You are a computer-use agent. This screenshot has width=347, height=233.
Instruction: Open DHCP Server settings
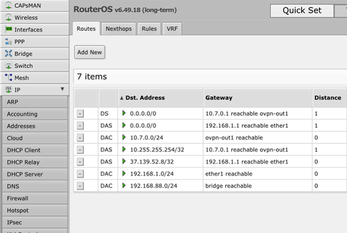pyautogui.click(x=35, y=174)
